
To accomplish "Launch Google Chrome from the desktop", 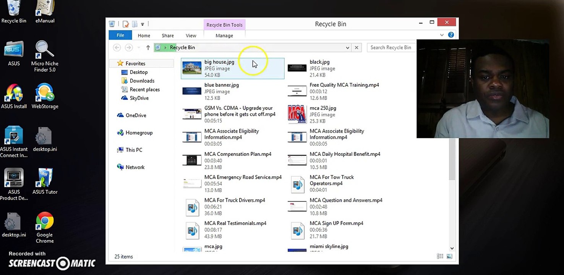I will click(x=45, y=228).
